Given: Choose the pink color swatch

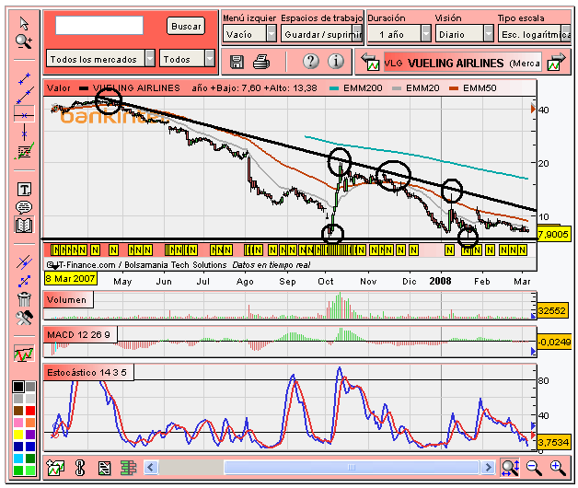Looking at the screenshot, I should (18, 423).
